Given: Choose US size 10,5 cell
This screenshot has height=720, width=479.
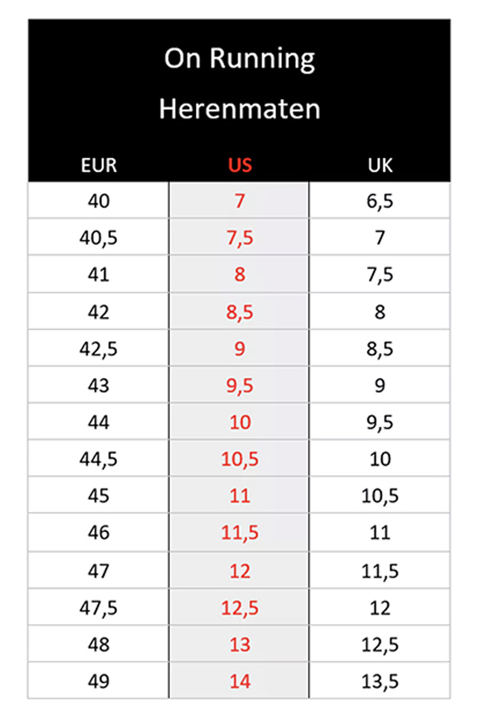Looking at the screenshot, I should pos(239,459).
